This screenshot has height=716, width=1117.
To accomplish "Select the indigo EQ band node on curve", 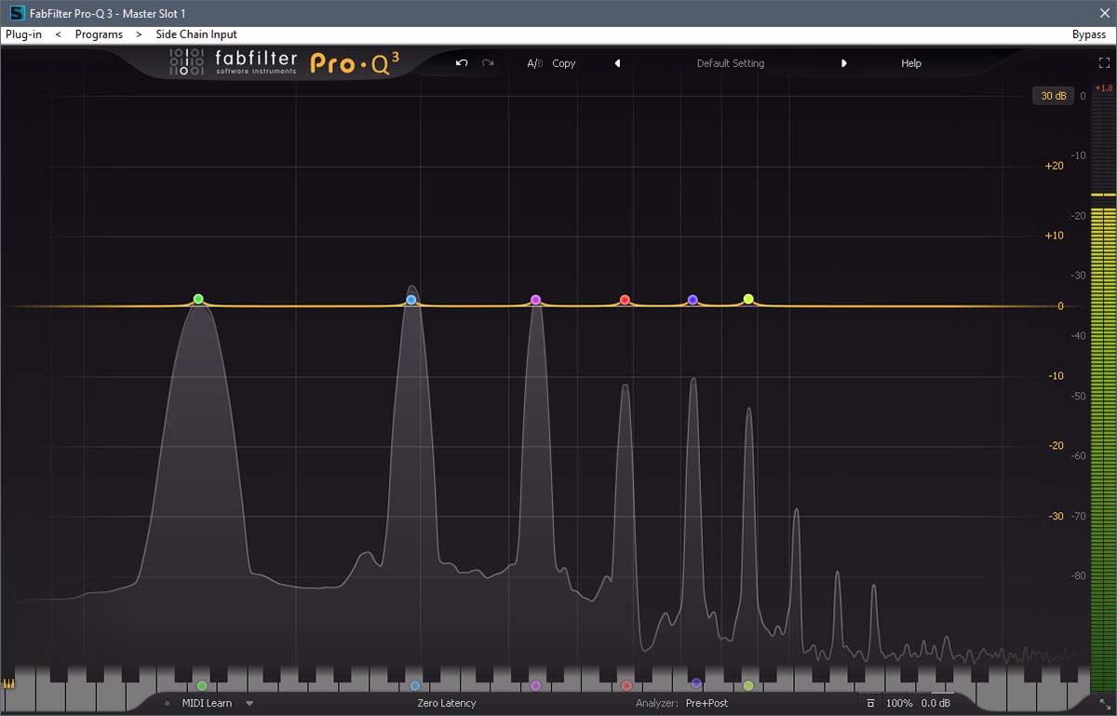I will [x=693, y=300].
